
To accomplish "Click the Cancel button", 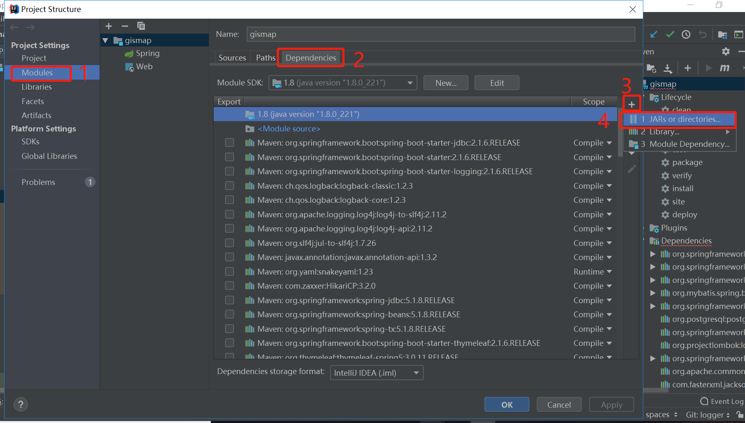I will coord(559,405).
